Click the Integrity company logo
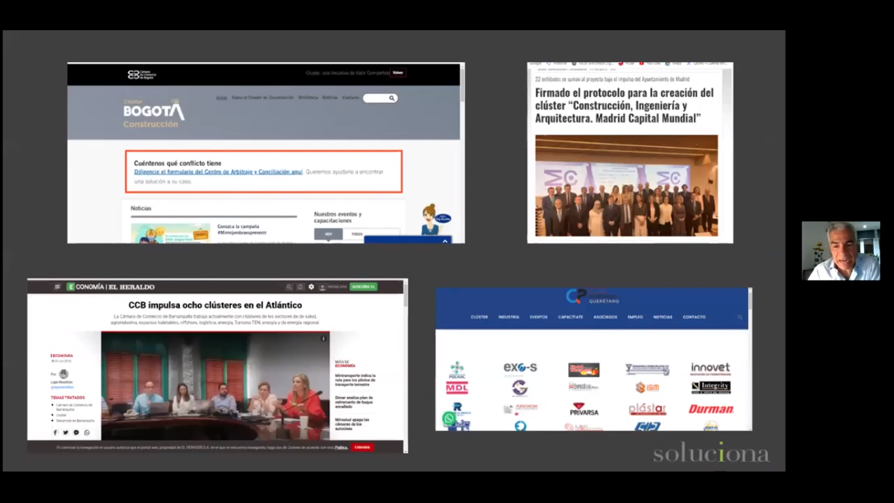The image size is (894, 503). click(711, 387)
